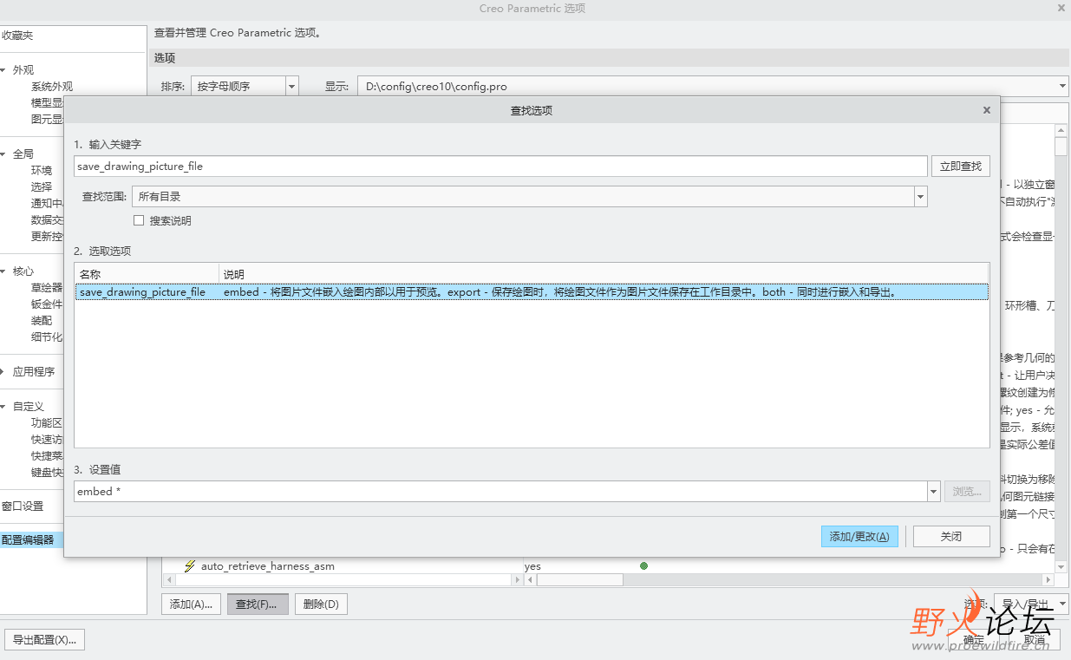The width and height of the screenshot is (1071, 660).
Task: Click the 立即查找 button
Action: pos(960,166)
